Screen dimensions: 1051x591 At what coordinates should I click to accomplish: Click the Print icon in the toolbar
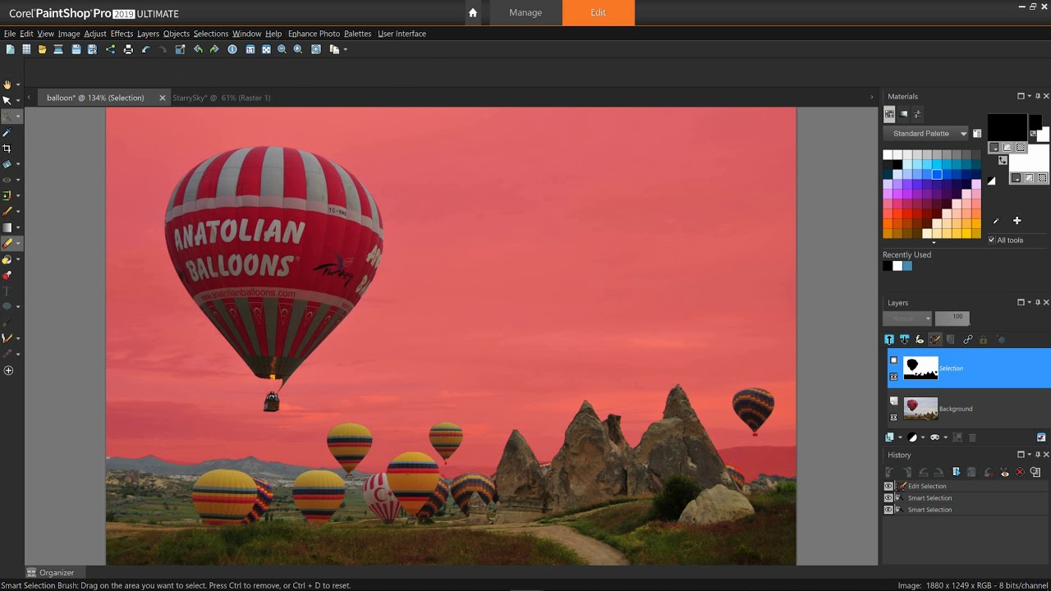tap(128, 49)
